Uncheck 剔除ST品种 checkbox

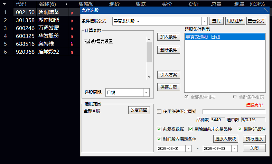(x=240, y=129)
